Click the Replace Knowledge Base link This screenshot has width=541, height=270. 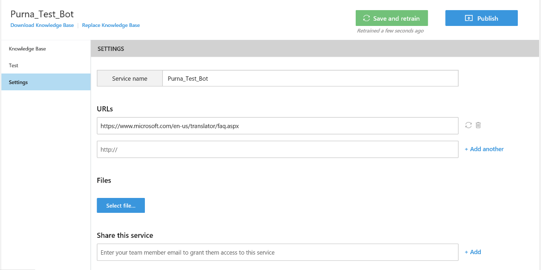point(111,25)
